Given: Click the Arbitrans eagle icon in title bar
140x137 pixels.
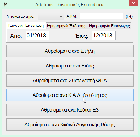Looking at the screenshot, I should coord(5,4).
